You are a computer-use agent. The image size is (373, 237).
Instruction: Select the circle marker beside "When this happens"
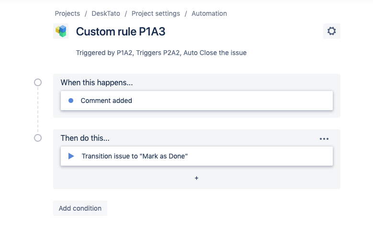[38, 82]
